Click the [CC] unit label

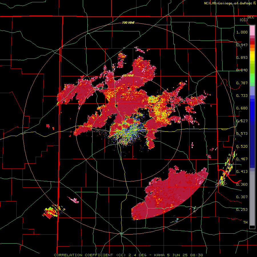pos(244,20)
